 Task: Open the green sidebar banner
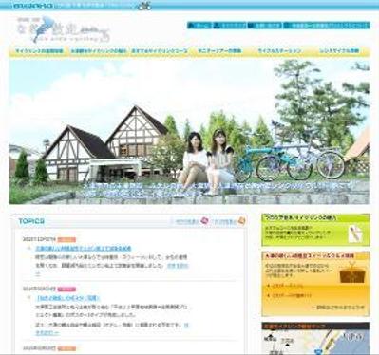click(315, 230)
